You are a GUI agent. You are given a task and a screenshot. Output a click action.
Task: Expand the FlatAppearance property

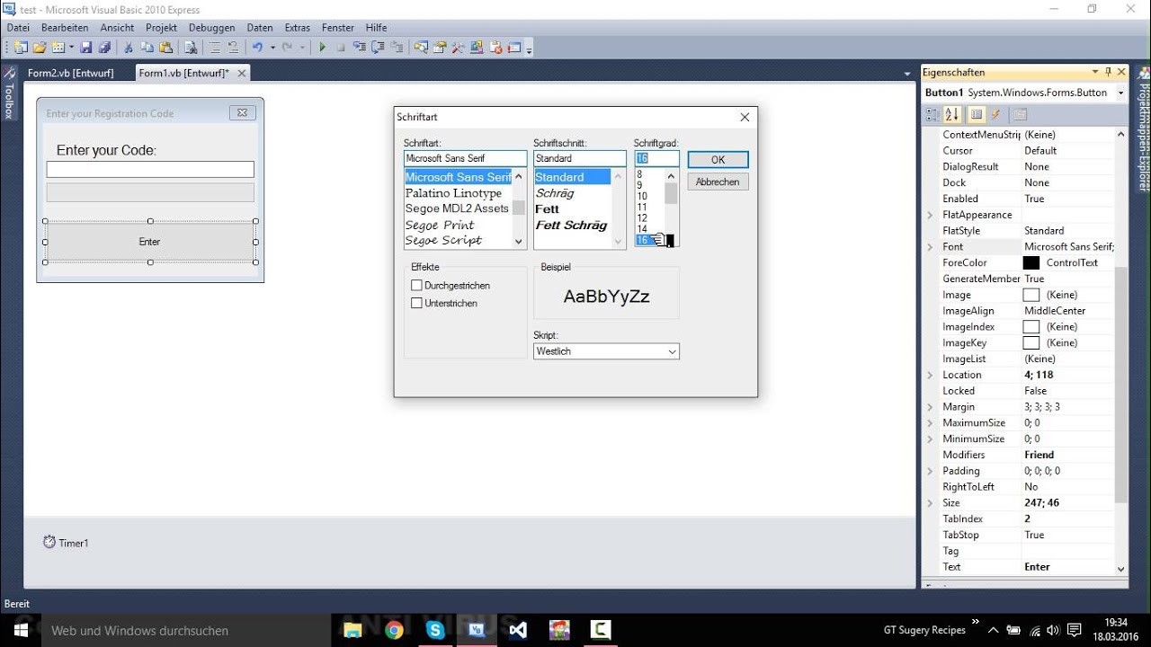(931, 215)
